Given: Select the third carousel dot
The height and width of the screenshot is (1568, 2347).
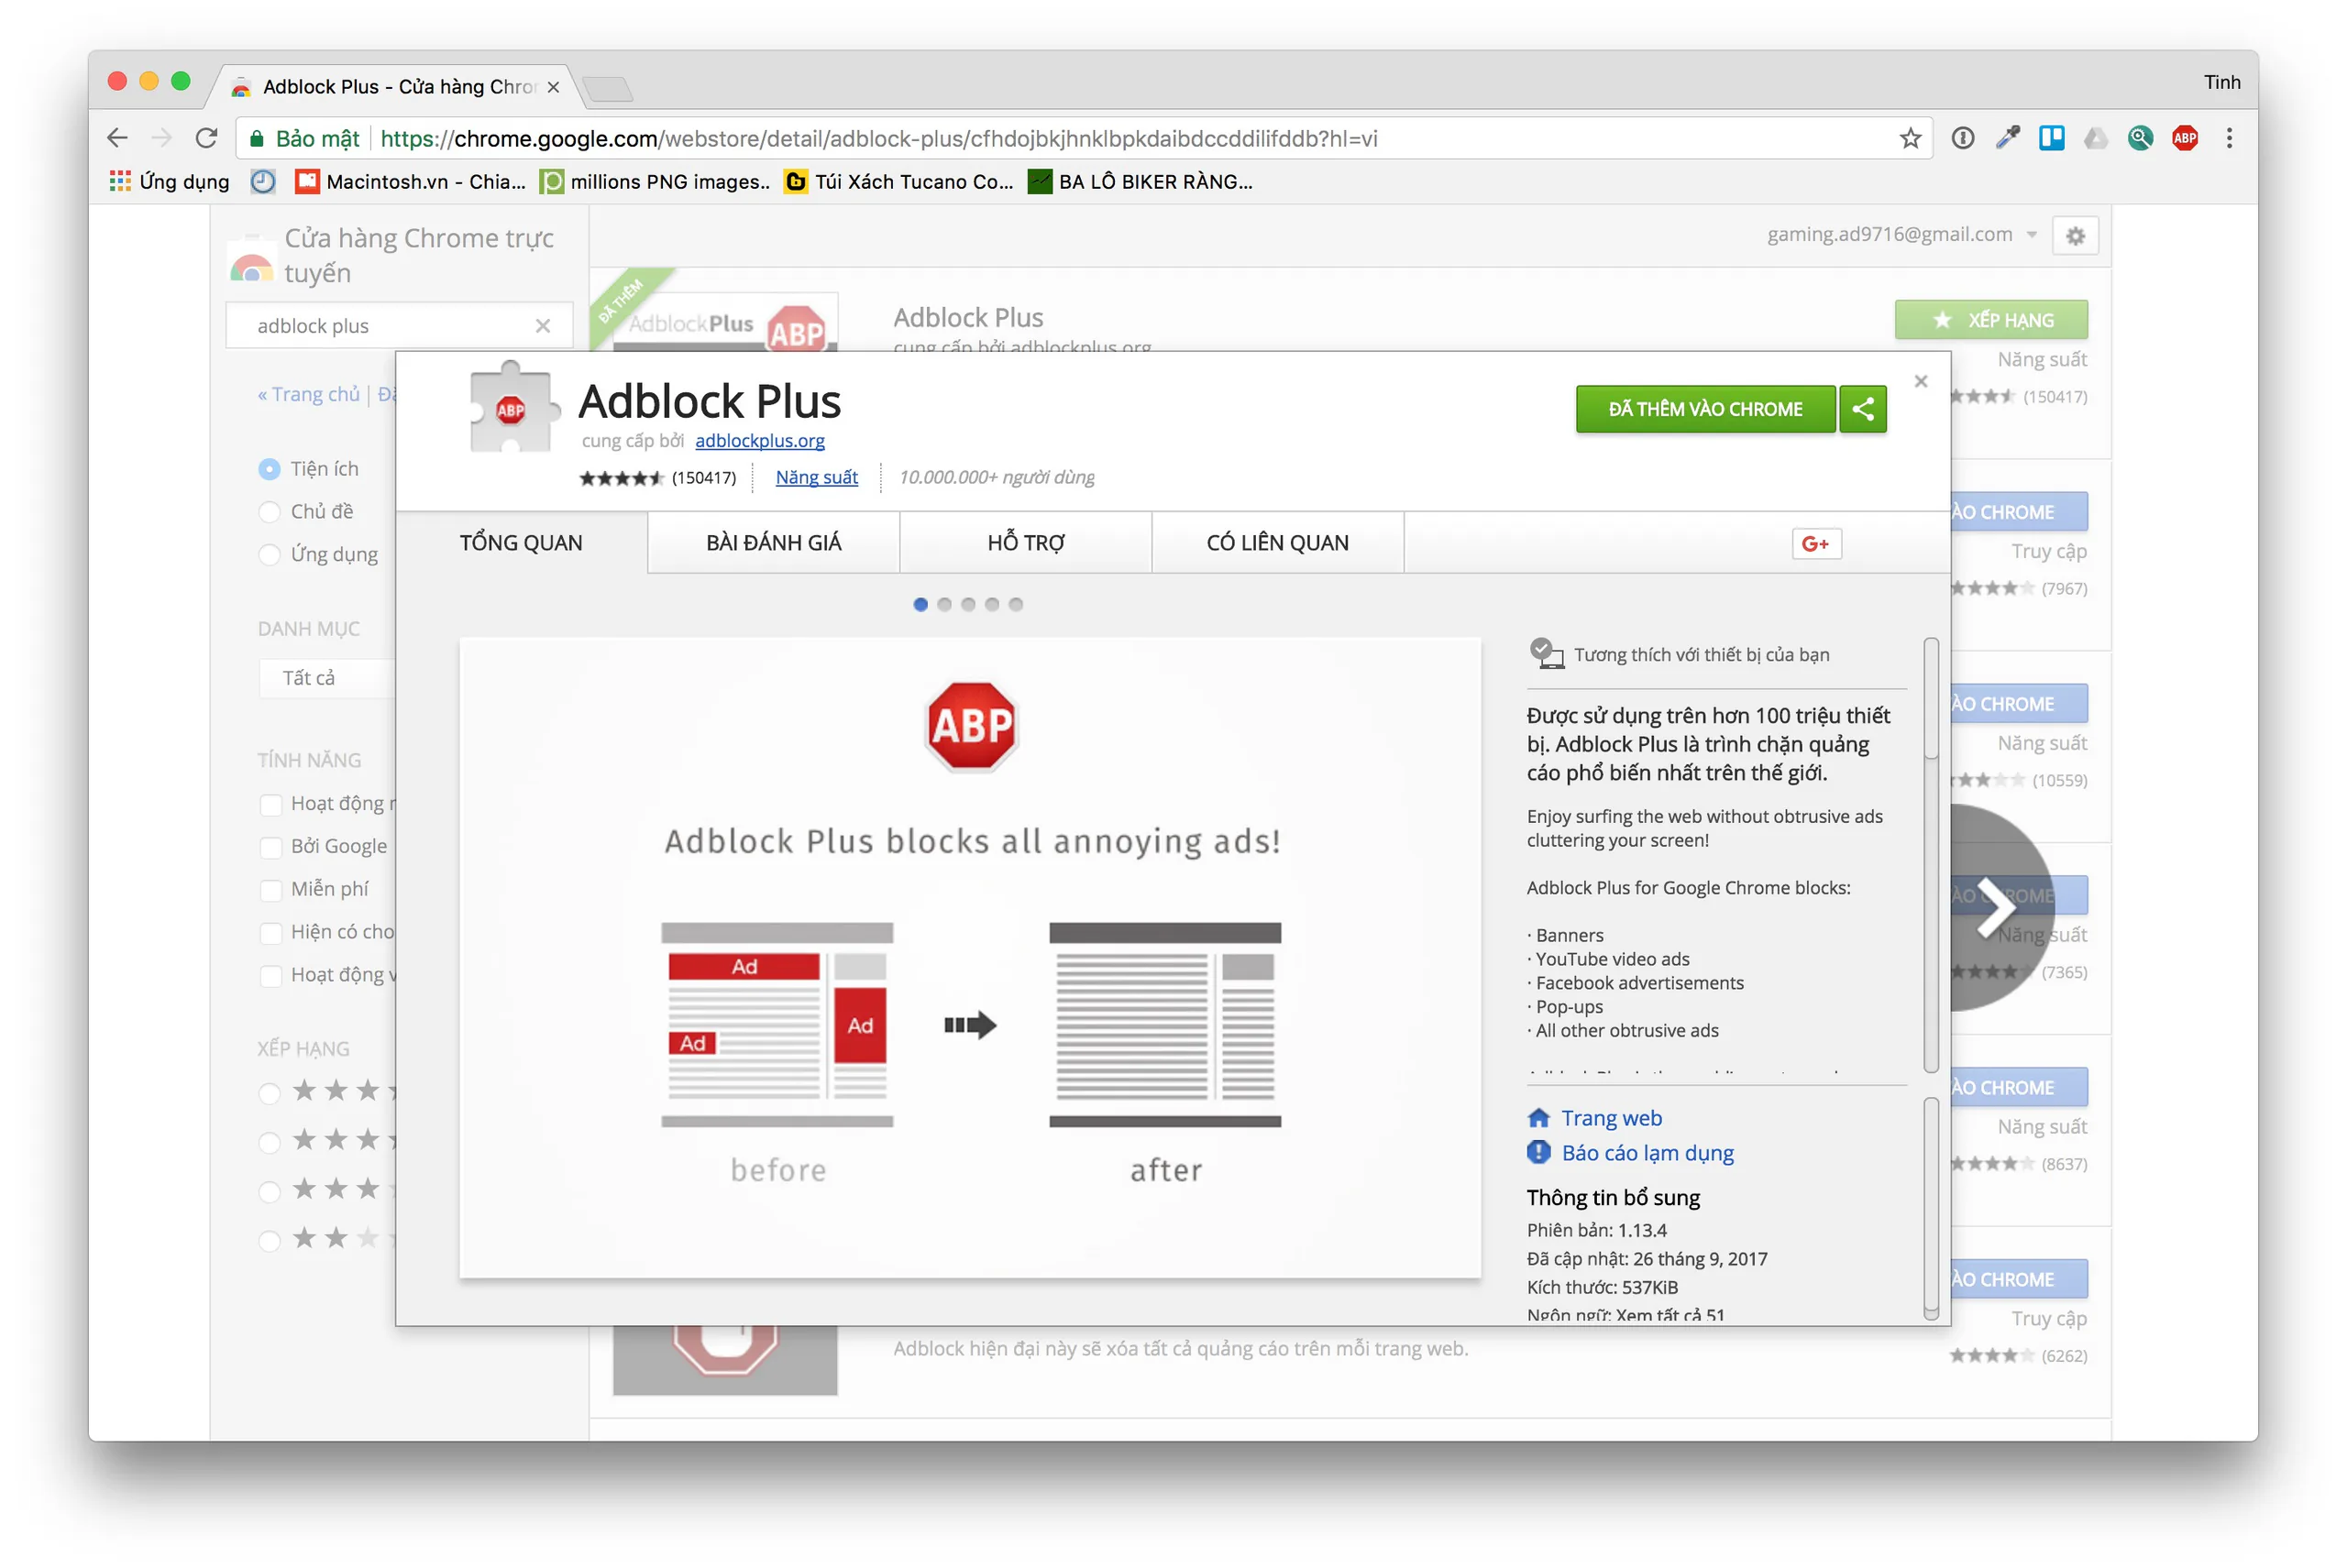Looking at the screenshot, I should [967, 604].
